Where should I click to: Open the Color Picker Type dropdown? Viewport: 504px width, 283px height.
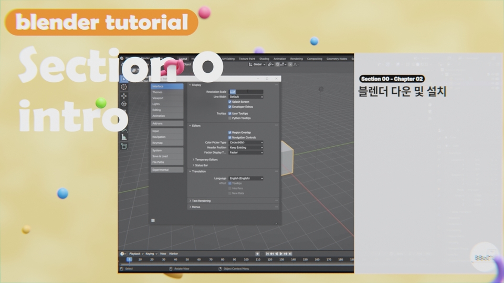click(246, 143)
